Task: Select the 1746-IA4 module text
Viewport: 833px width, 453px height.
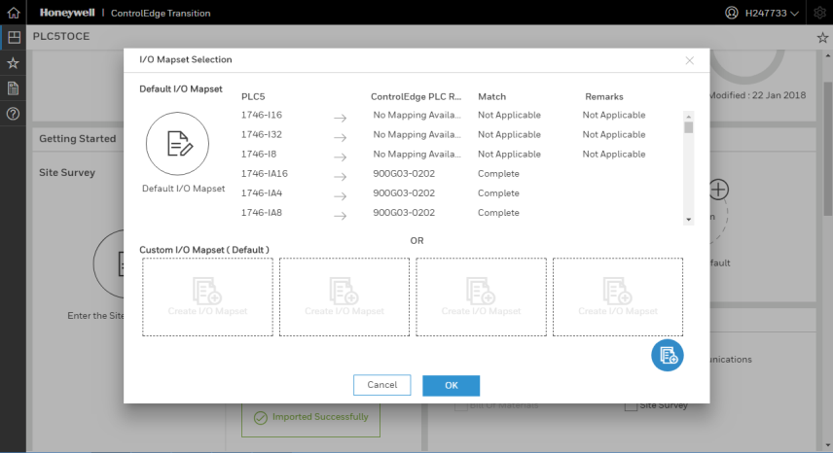Action: pyautogui.click(x=262, y=193)
